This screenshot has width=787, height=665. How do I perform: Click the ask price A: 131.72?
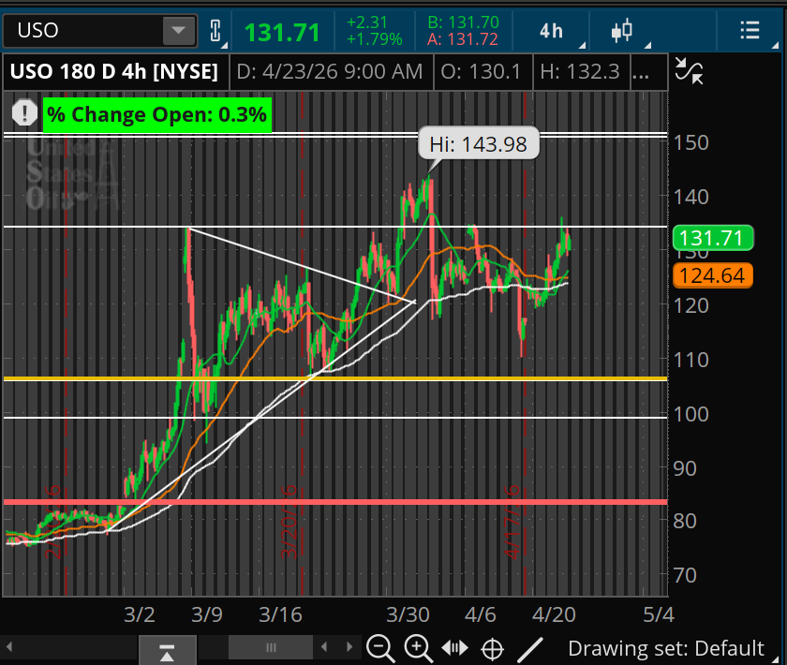pyautogui.click(x=462, y=39)
